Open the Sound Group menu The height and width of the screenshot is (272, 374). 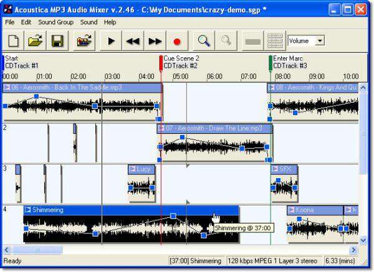pyautogui.click(x=55, y=22)
